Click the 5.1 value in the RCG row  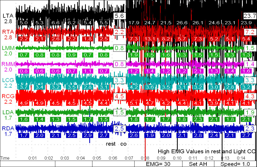tap(134, 103)
